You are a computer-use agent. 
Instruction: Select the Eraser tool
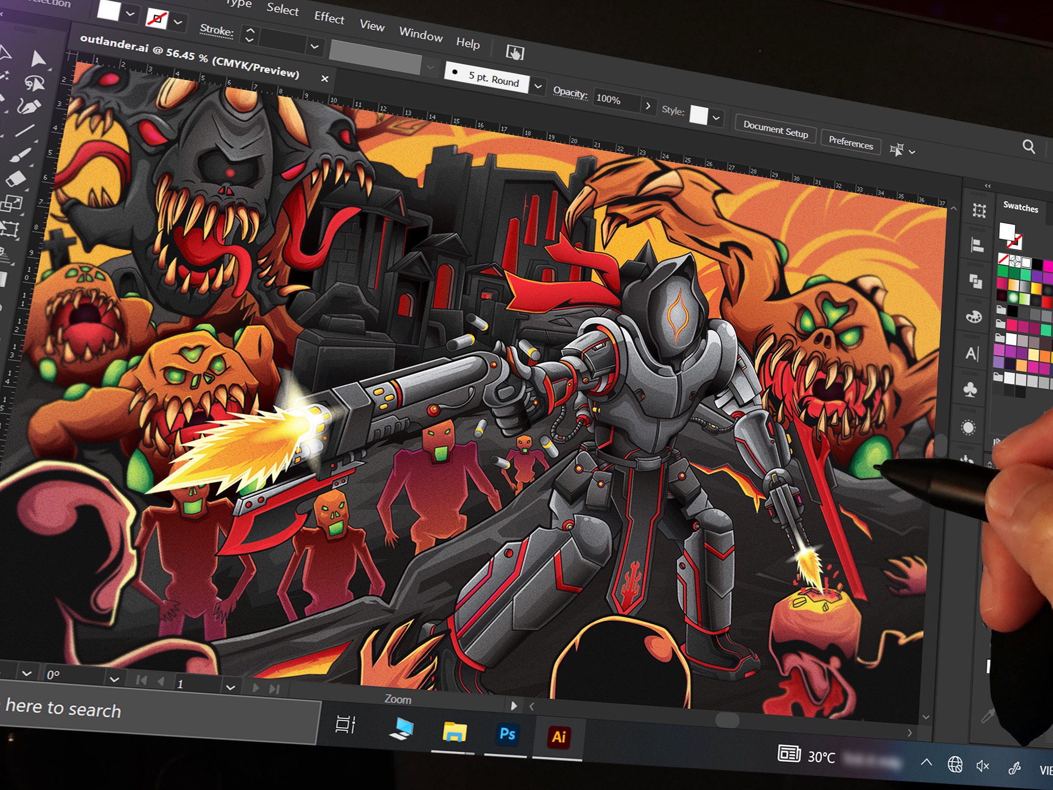16,179
